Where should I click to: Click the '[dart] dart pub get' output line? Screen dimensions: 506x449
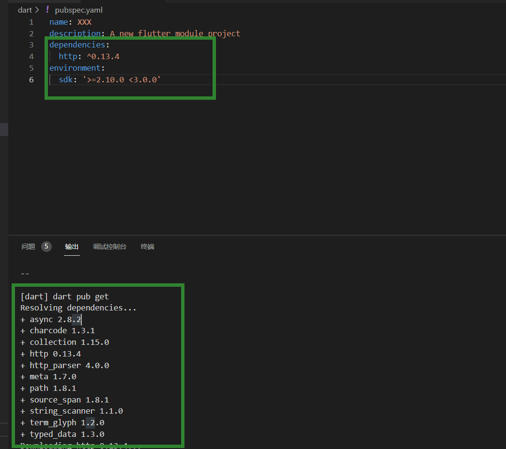pos(64,296)
